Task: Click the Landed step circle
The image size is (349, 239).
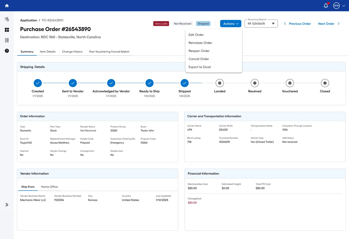Action: (x=220, y=83)
